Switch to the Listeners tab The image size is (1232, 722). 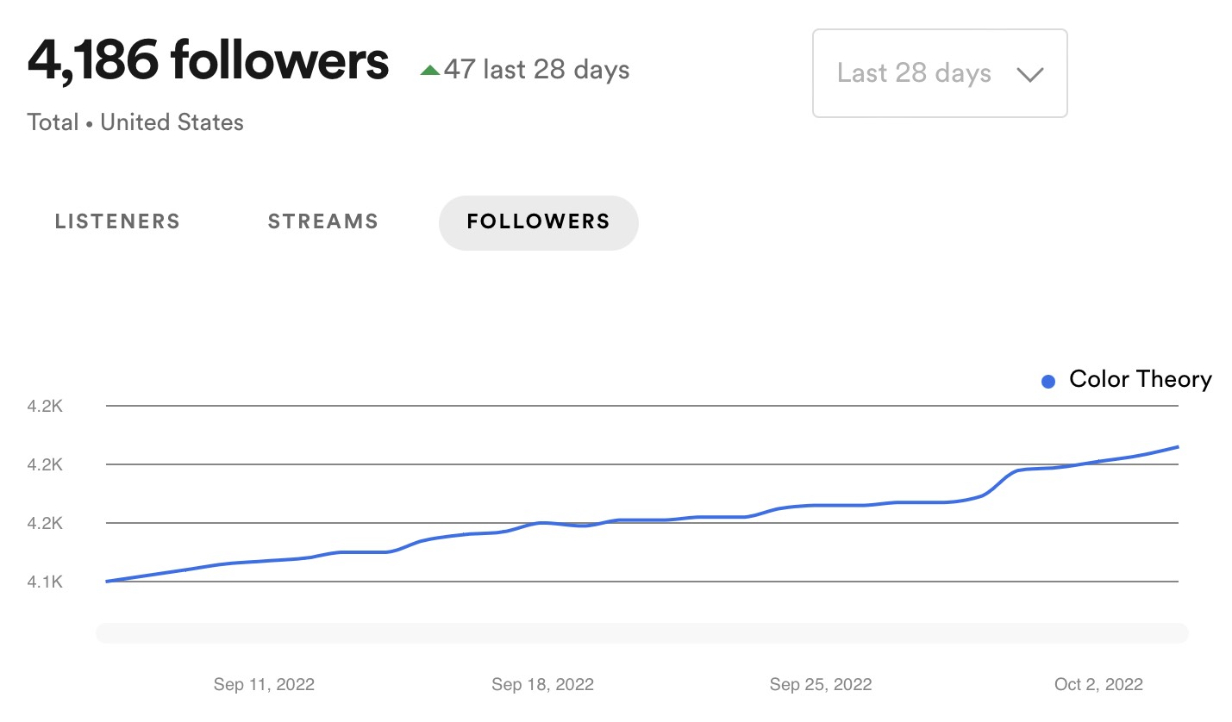pos(117,221)
